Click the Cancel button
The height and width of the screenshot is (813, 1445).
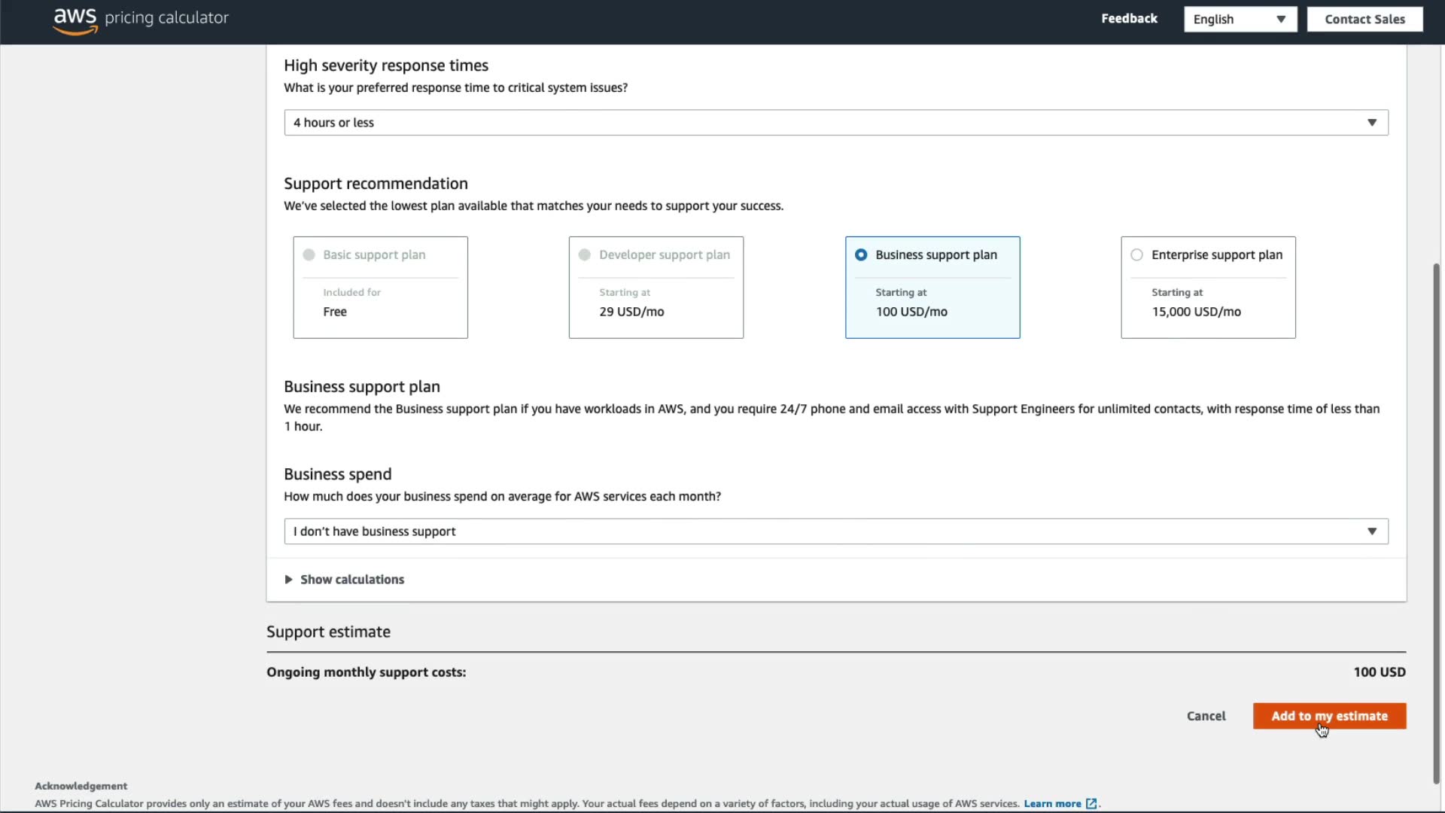tap(1206, 716)
